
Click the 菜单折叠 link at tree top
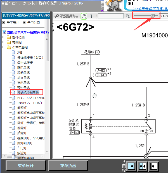34,22
